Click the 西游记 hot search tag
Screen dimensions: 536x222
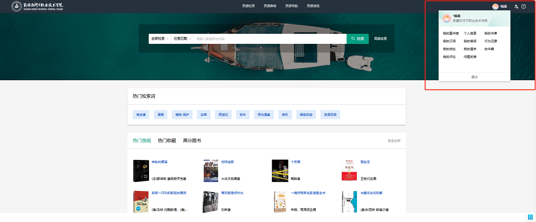[x=222, y=115]
